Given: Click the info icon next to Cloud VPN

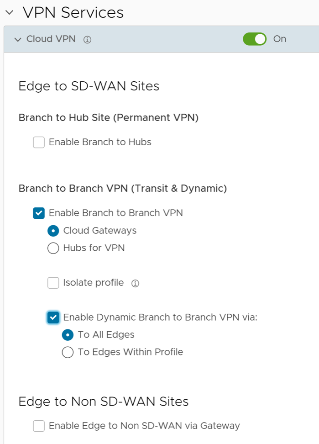Looking at the screenshot, I should pos(88,40).
